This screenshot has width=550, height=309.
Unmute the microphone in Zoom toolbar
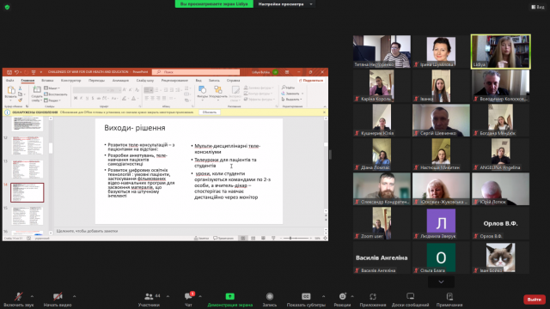pos(18,296)
